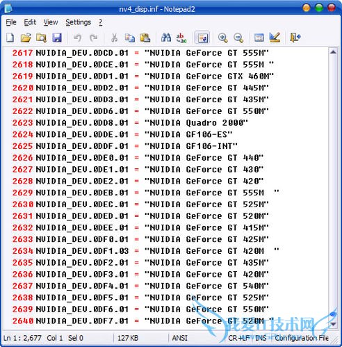Click the vertical scrollbar up arrow
This screenshot has width=342, height=347.
coord(333,52)
